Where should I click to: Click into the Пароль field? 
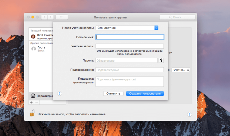tap(126, 60)
